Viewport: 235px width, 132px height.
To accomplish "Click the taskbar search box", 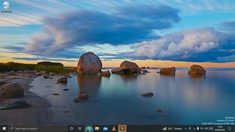I will click(x=38, y=129).
